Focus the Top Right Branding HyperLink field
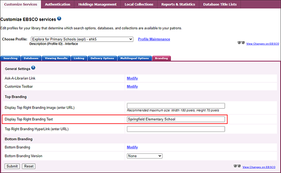 (176, 129)
